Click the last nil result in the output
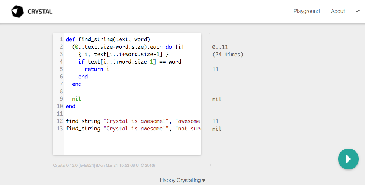The image size is (365, 185). point(217,129)
